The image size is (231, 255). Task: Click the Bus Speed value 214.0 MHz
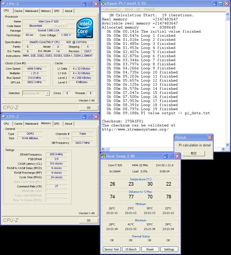point(34,78)
